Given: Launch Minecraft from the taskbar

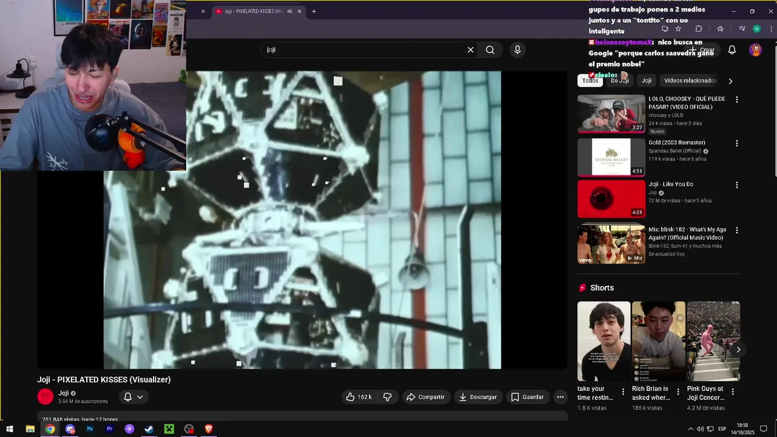Looking at the screenshot, I should coord(169,429).
